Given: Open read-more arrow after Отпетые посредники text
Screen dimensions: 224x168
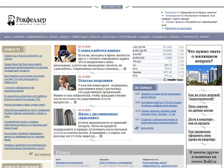Looking at the screenshot, I should [x=75, y=102].
